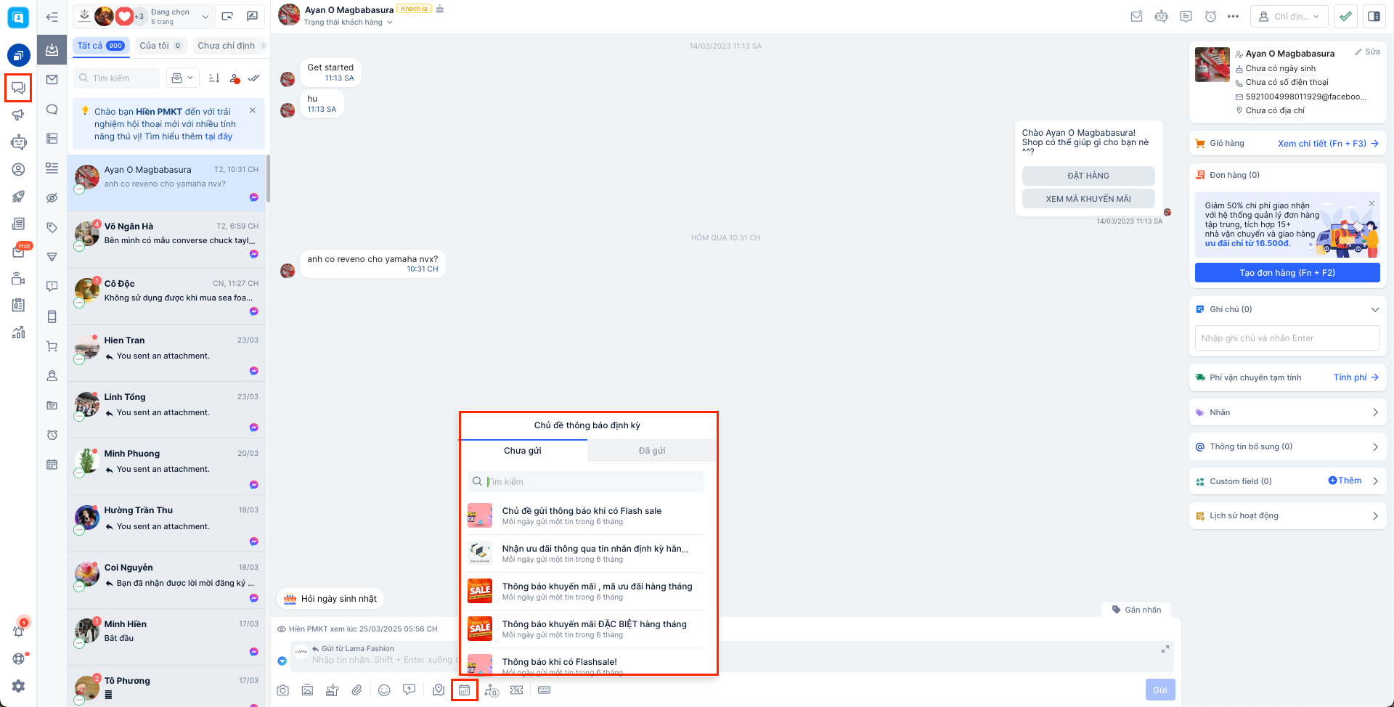This screenshot has height=707, width=1394.
Task: Switch to the Tất cả 900 tab
Action: click(101, 46)
